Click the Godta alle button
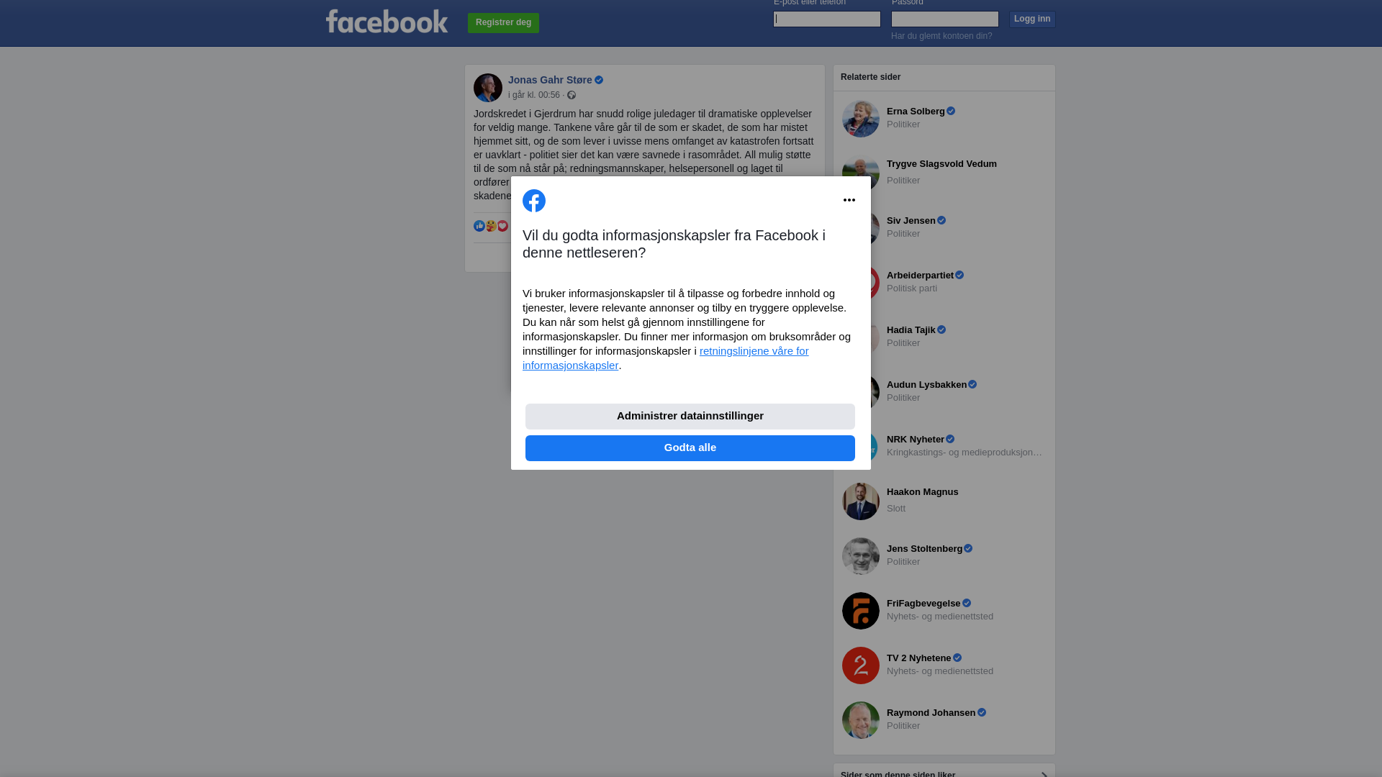Image resolution: width=1382 pixels, height=777 pixels. tap(690, 448)
